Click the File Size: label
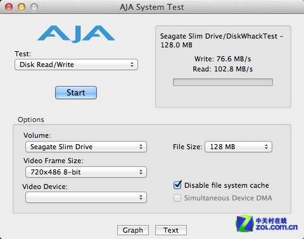This screenshot has height=239, width=304. tap(187, 147)
